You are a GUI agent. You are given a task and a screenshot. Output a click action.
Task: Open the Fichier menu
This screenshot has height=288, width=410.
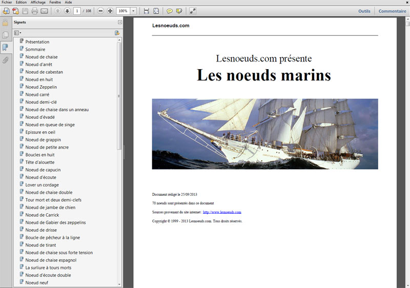click(7, 2)
